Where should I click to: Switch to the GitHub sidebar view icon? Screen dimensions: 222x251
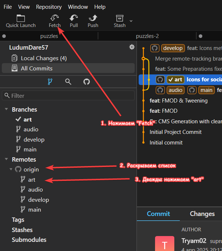tap(87, 82)
